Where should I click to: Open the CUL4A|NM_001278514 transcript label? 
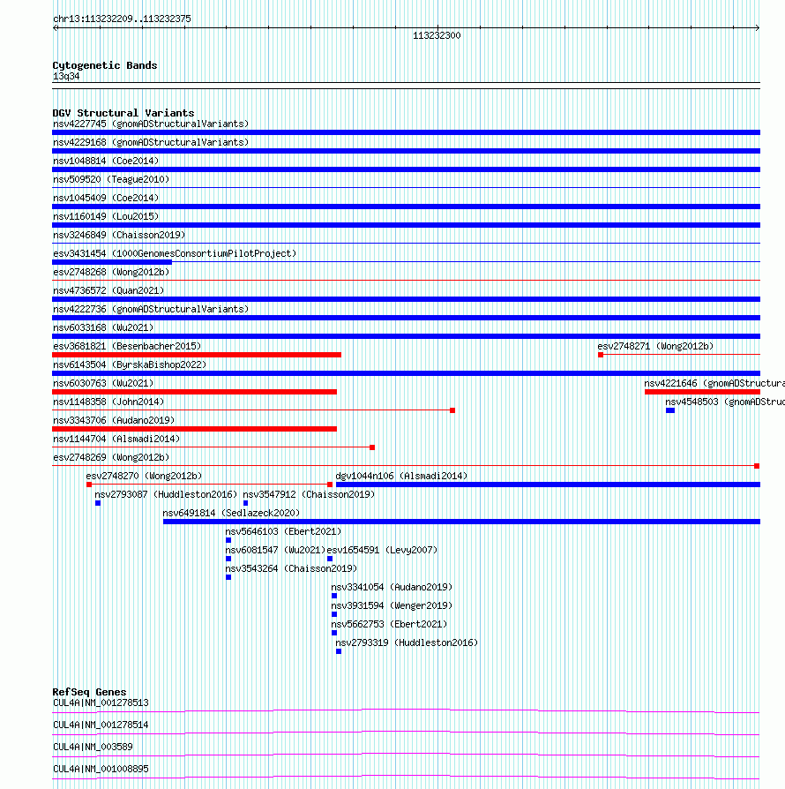tap(101, 725)
